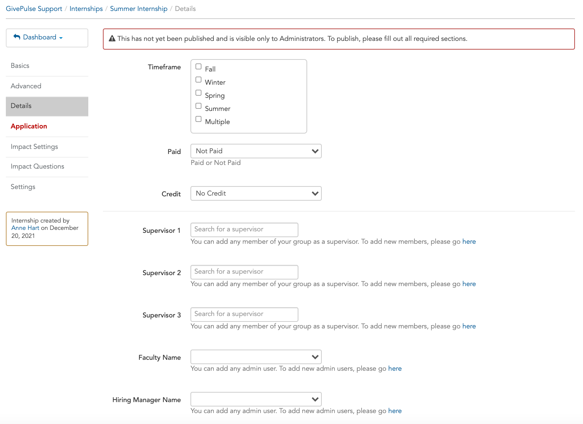Focus the Supervisor 2 search field
This screenshot has width=583, height=424.
(x=244, y=272)
